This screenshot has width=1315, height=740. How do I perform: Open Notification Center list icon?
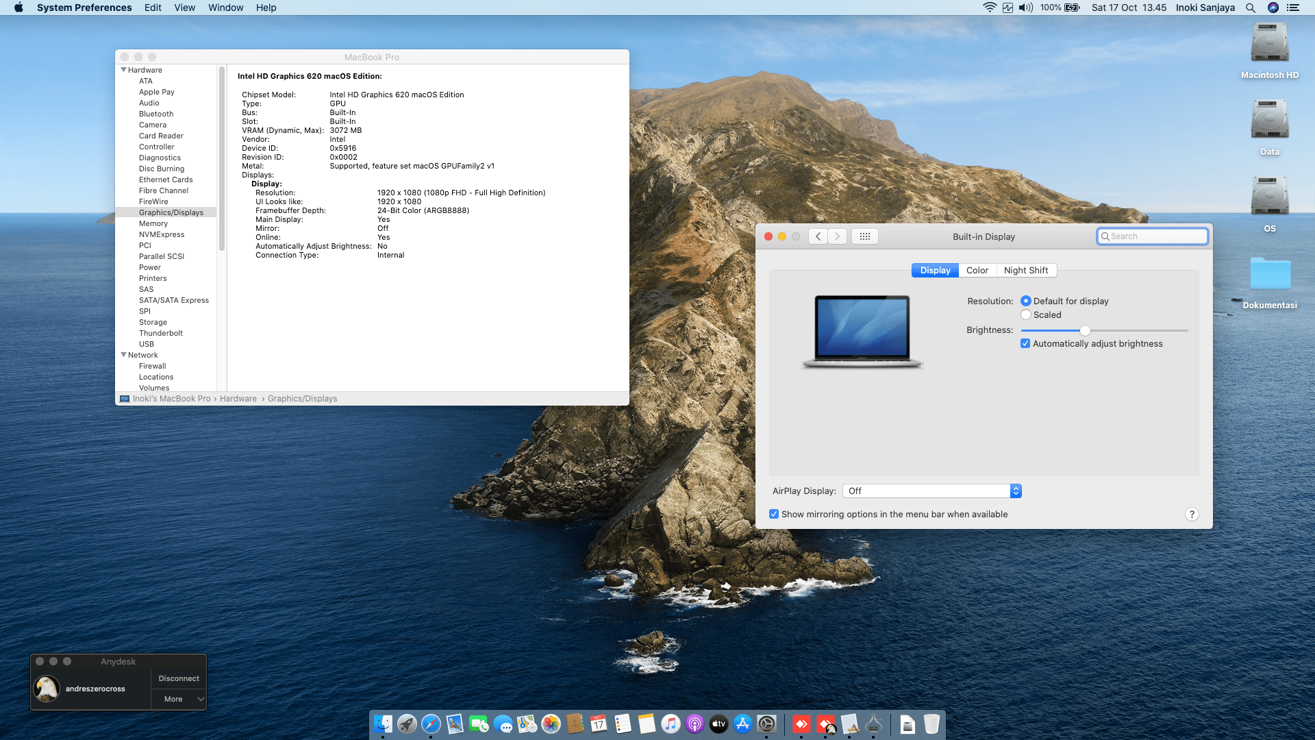1293,8
